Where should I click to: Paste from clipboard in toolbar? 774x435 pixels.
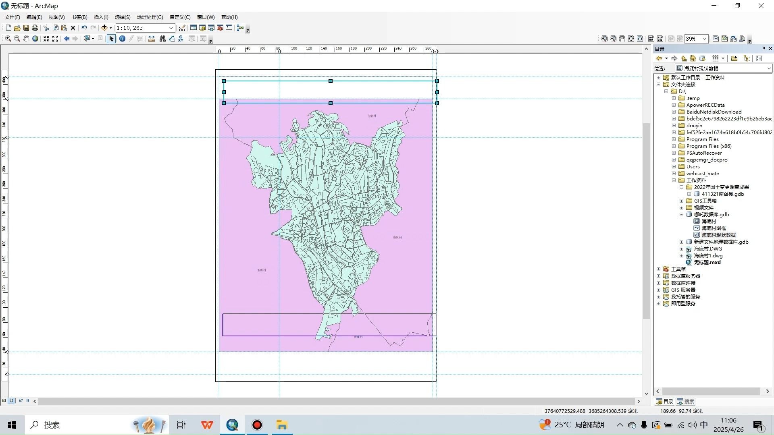pos(64,28)
